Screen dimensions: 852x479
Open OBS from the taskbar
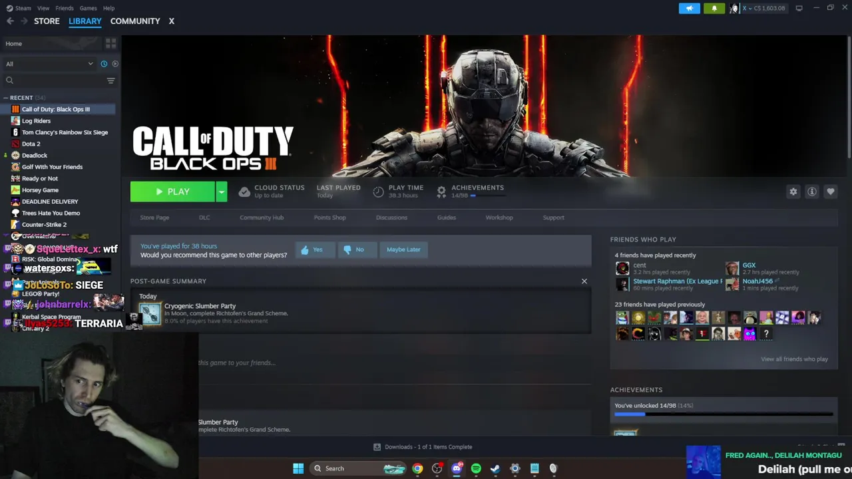click(x=437, y=468)
